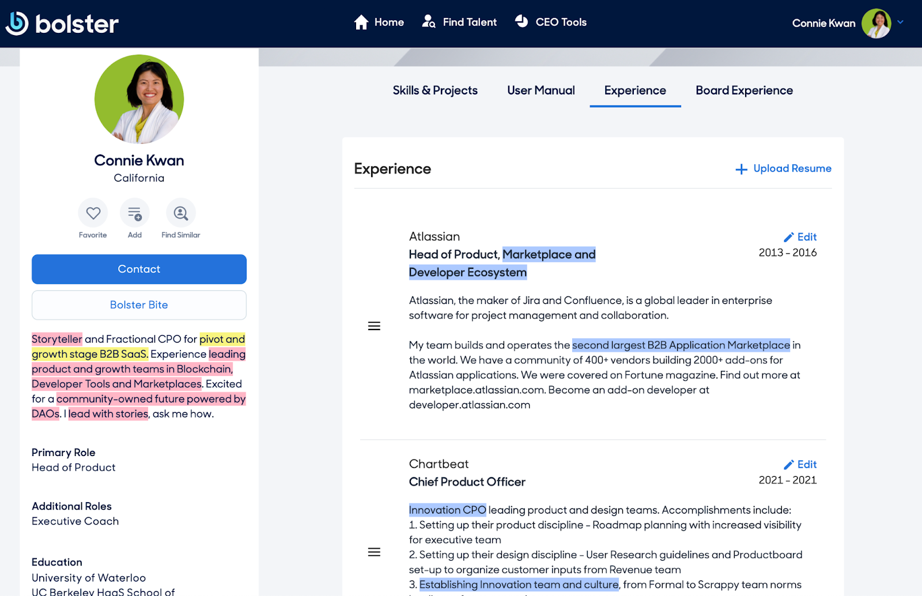Click University of Waterloo under Education

(x=89, y=578)
